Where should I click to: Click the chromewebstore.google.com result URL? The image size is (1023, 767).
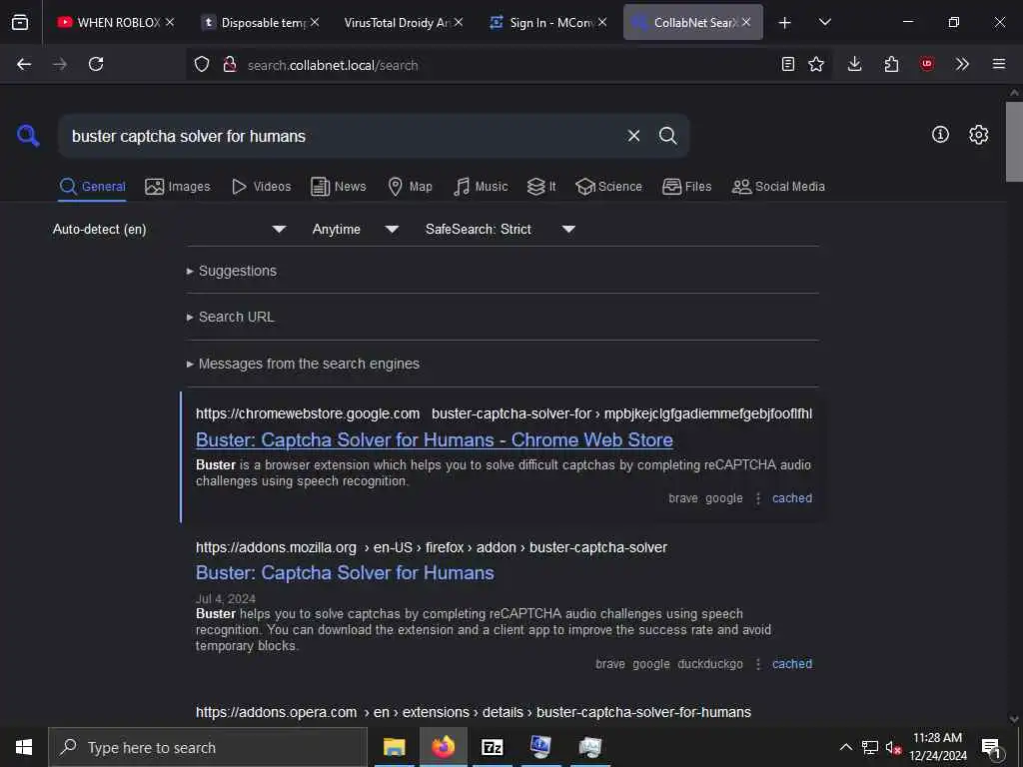(504, 413)
